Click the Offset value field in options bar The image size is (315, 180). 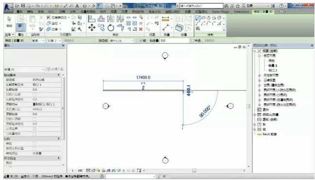pyautogui.click(x=175, y=41)
